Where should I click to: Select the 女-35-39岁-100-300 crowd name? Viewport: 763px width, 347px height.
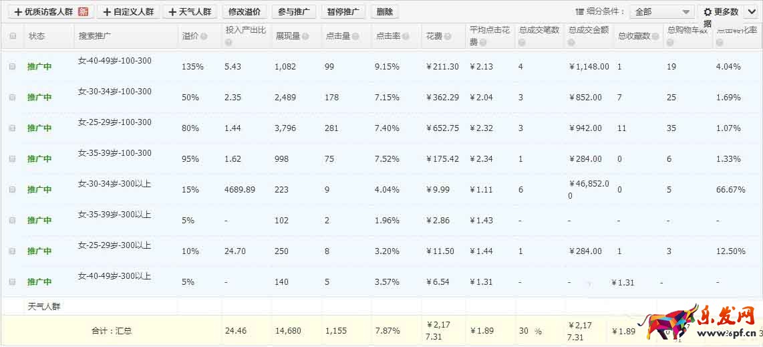(115, 153)
